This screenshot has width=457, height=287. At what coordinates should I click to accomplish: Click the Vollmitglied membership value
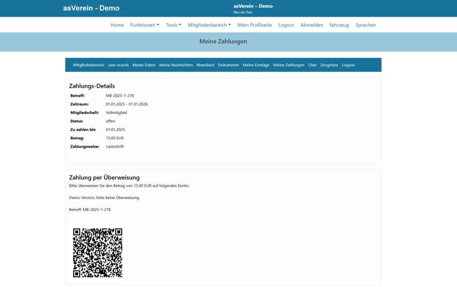[116, 113]
